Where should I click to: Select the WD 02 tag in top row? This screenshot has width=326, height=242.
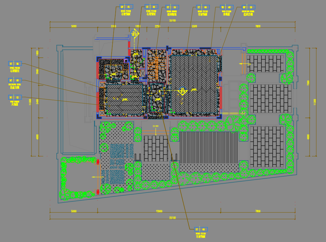tap(227, 7)
